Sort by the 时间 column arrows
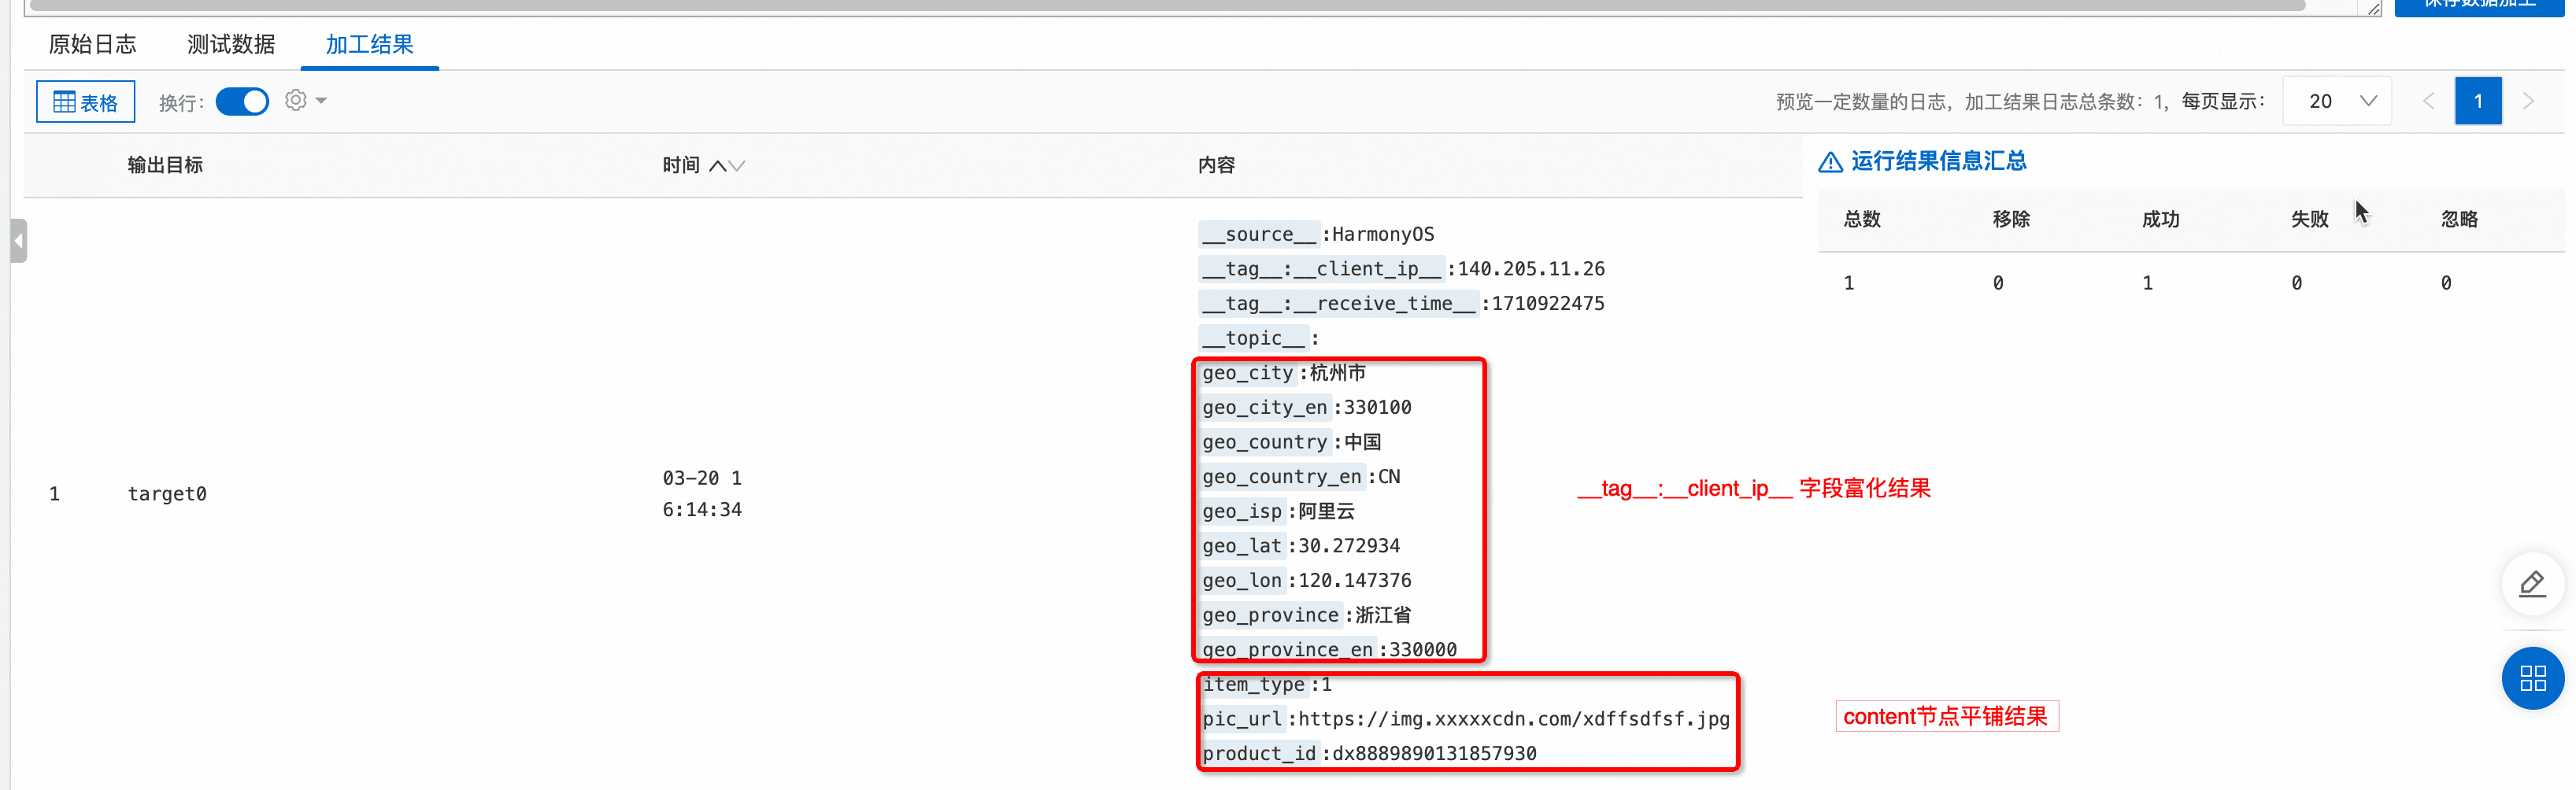 pyautogui.click(x=728, y=166)
